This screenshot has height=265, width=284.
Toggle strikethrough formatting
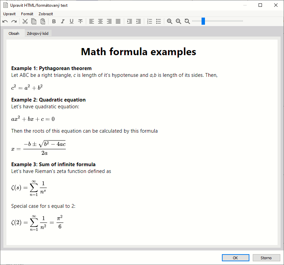80,21
